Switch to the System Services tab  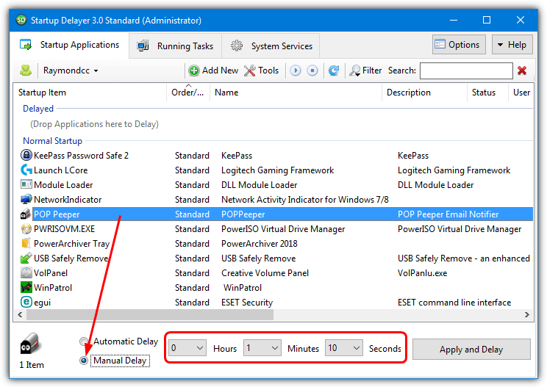[271, 46]
